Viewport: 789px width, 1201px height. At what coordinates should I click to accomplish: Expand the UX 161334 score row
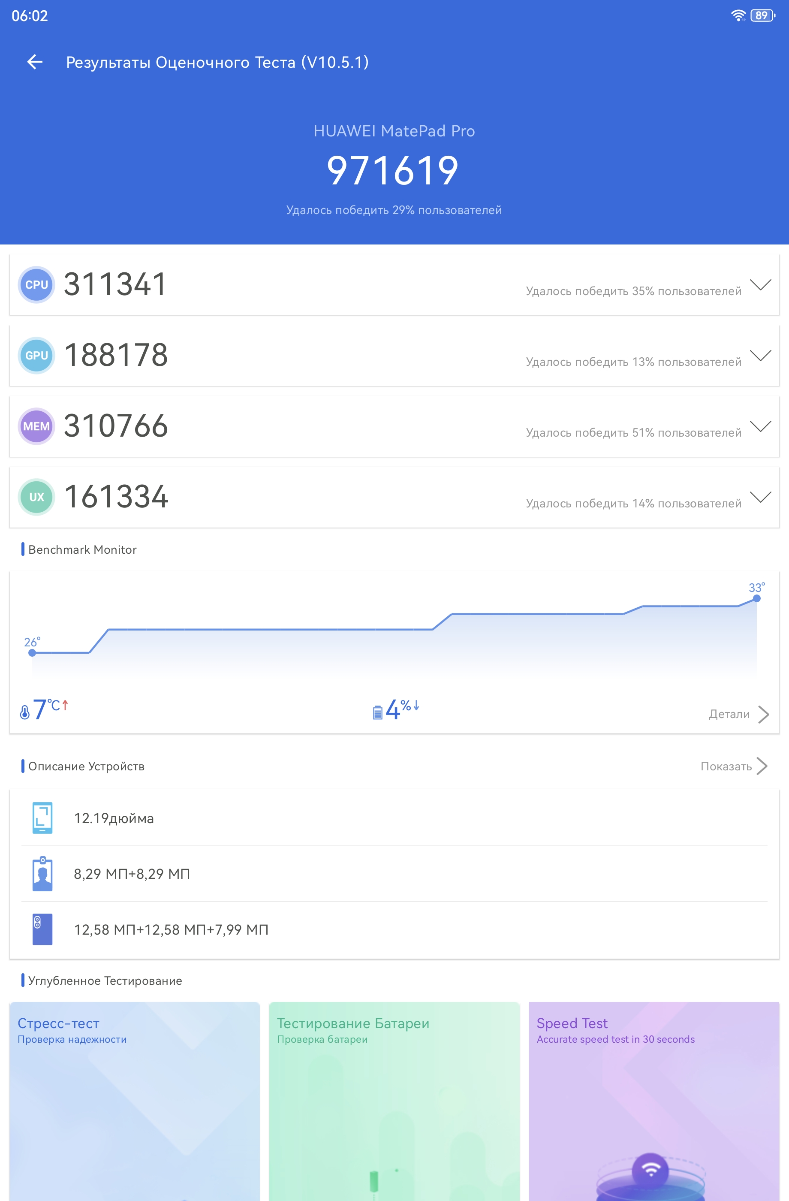click(760, 497)
